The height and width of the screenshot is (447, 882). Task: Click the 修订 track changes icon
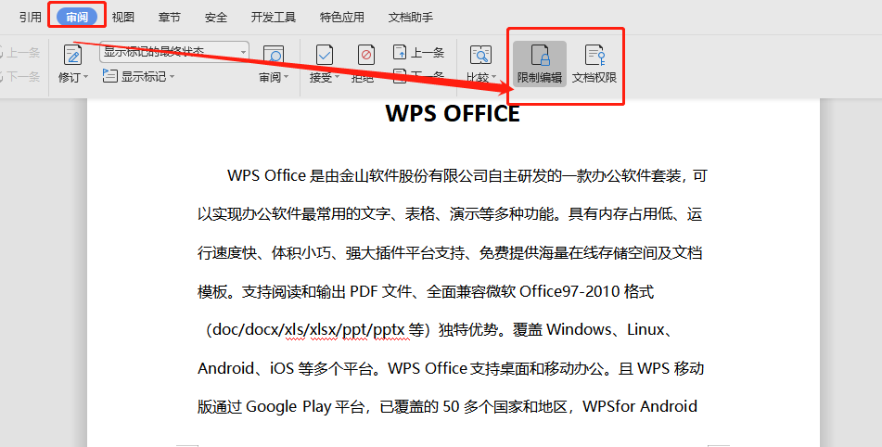pos(72,55)
